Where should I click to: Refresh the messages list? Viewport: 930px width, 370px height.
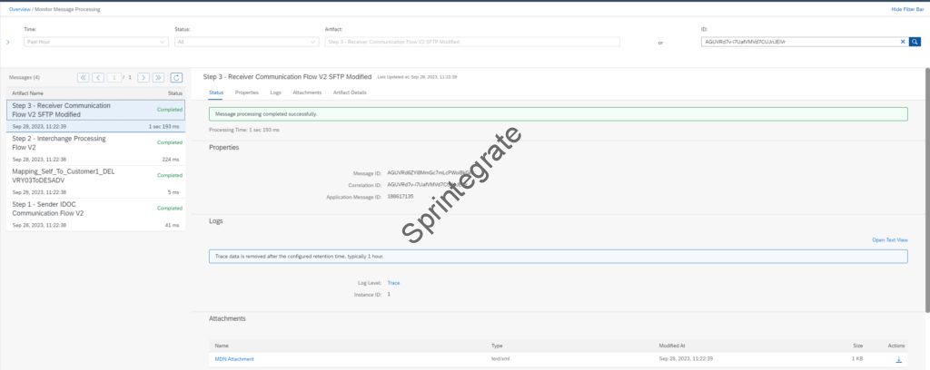(x=176, y=78)
